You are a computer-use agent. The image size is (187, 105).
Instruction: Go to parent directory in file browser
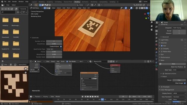coord(9,9)
